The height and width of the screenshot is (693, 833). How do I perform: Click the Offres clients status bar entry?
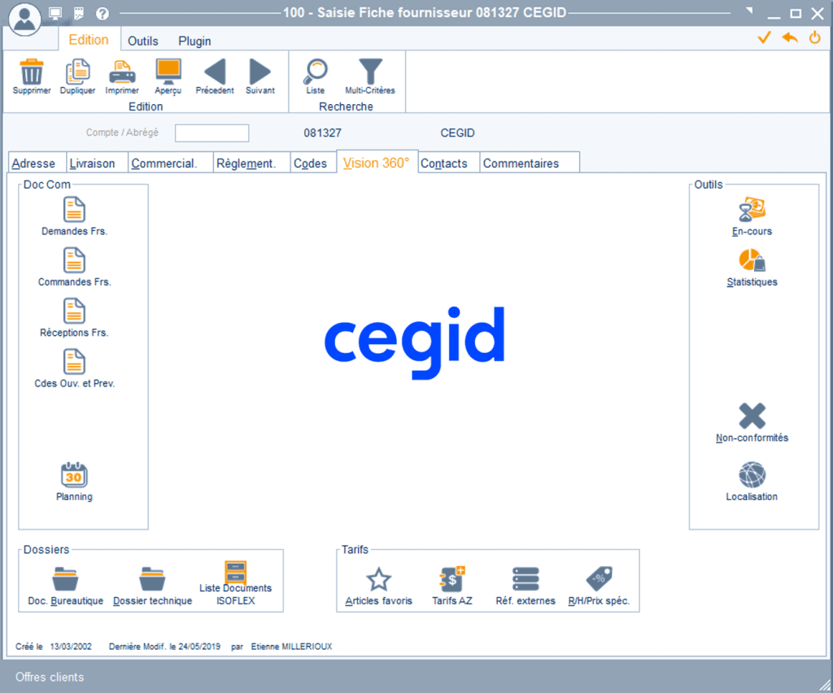pos(50,677)
